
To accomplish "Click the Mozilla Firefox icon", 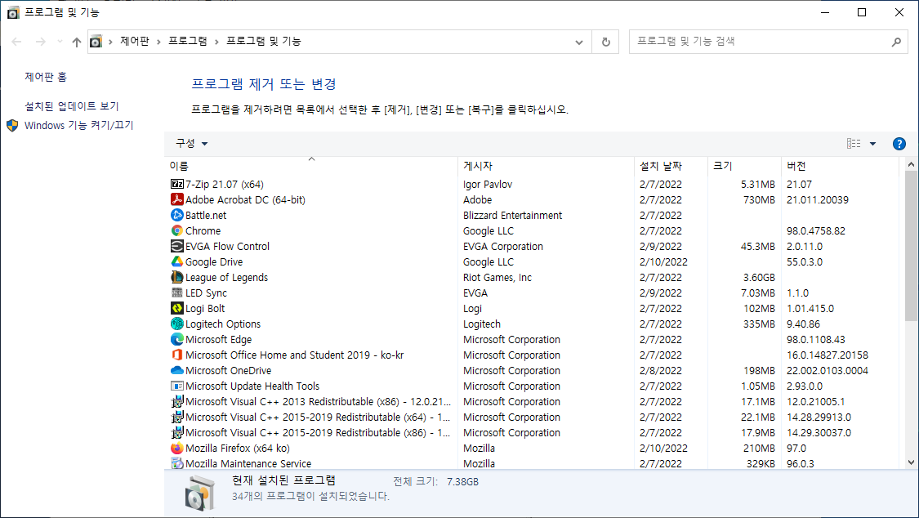I will pyautogui.click(x=177, y=449).
